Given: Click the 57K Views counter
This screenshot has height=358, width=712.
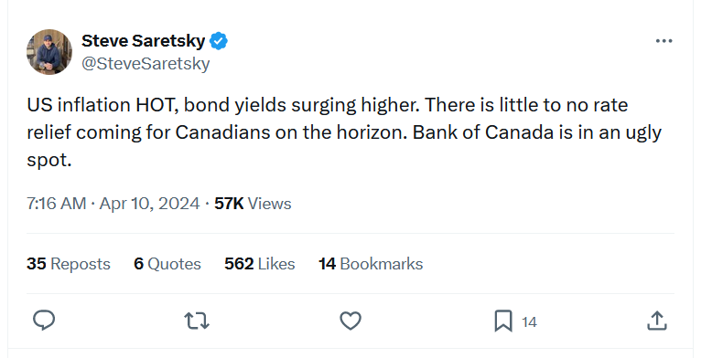Looking at the screenshot, I should [253, 204].
